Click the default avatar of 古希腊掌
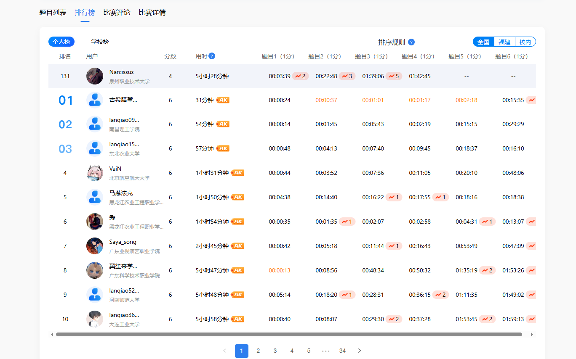The width and height of the screenshot is (576, 359). pos(95,100)
